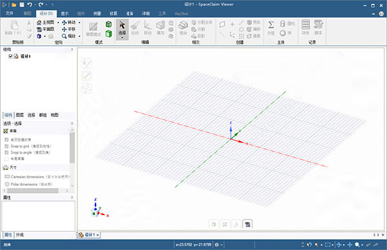Select the arrow Select tool in ribbon
Screen dimensions: 387x250
coord(122,28)
